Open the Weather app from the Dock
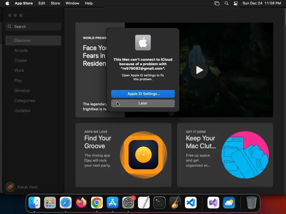Image resolution: width=286 pixels, height=214 pixels. click(229, 203)
